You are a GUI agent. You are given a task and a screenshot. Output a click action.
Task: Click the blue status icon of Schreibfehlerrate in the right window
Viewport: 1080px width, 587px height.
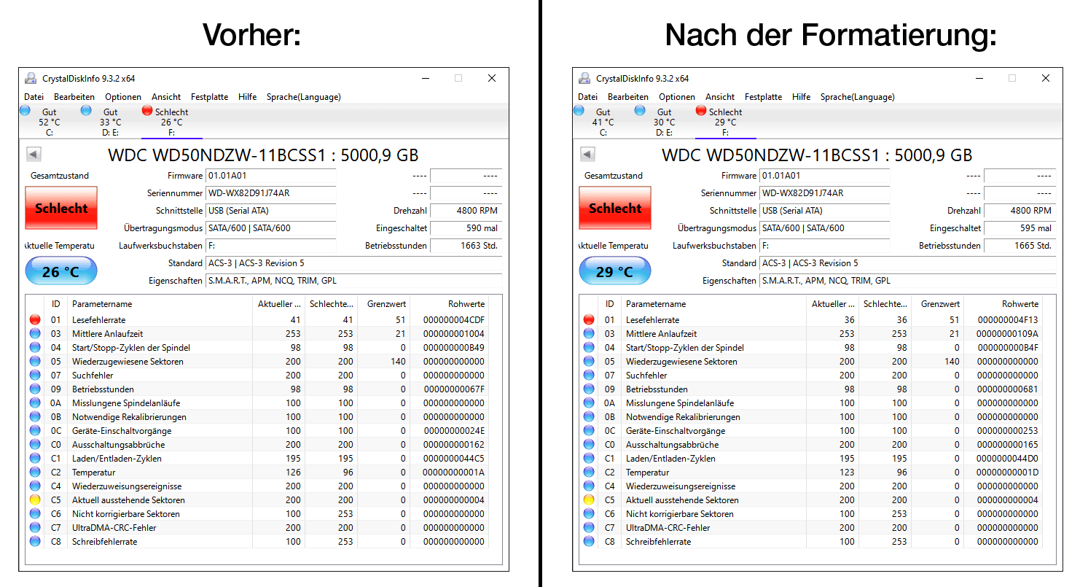pos(589,542)
